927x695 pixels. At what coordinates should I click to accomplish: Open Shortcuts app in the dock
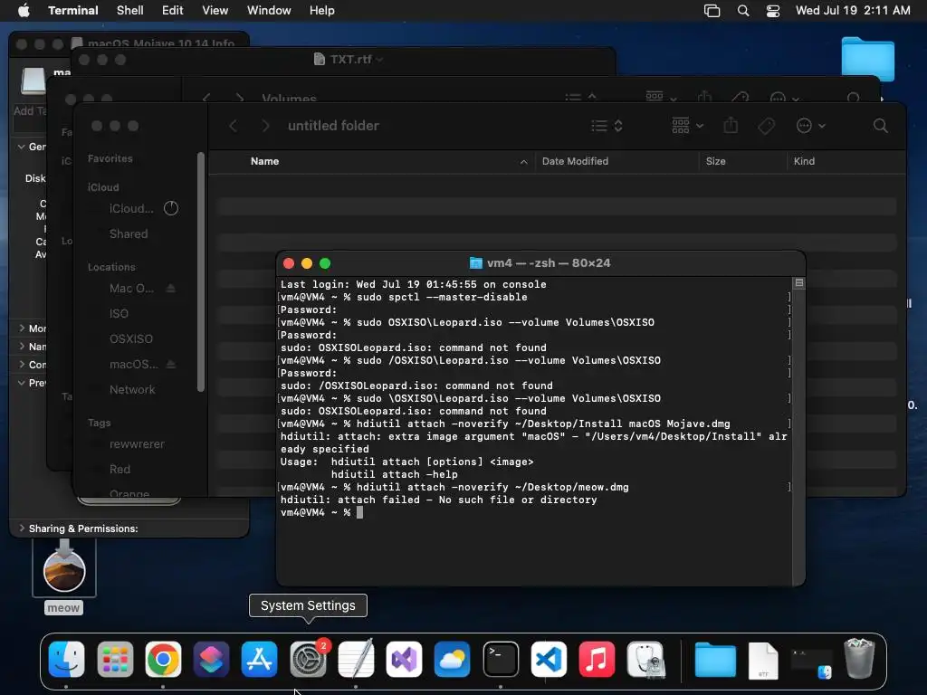(x=211, y=659)
